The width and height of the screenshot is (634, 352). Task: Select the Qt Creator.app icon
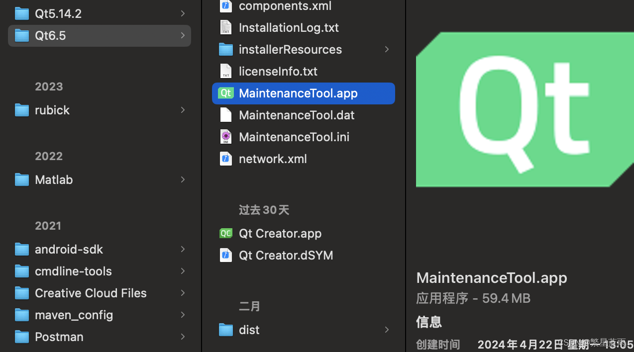pyautogui.click(x=226, y=233)
